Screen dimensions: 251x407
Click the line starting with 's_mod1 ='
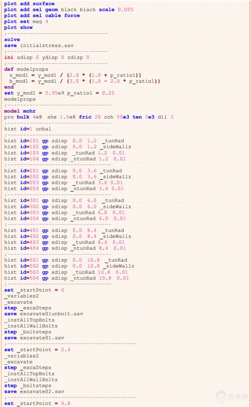click(75, 75)
